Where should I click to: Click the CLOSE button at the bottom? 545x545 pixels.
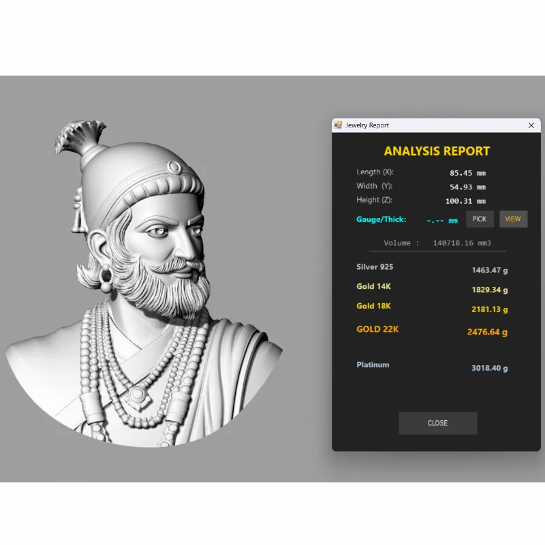coord(437,423)
